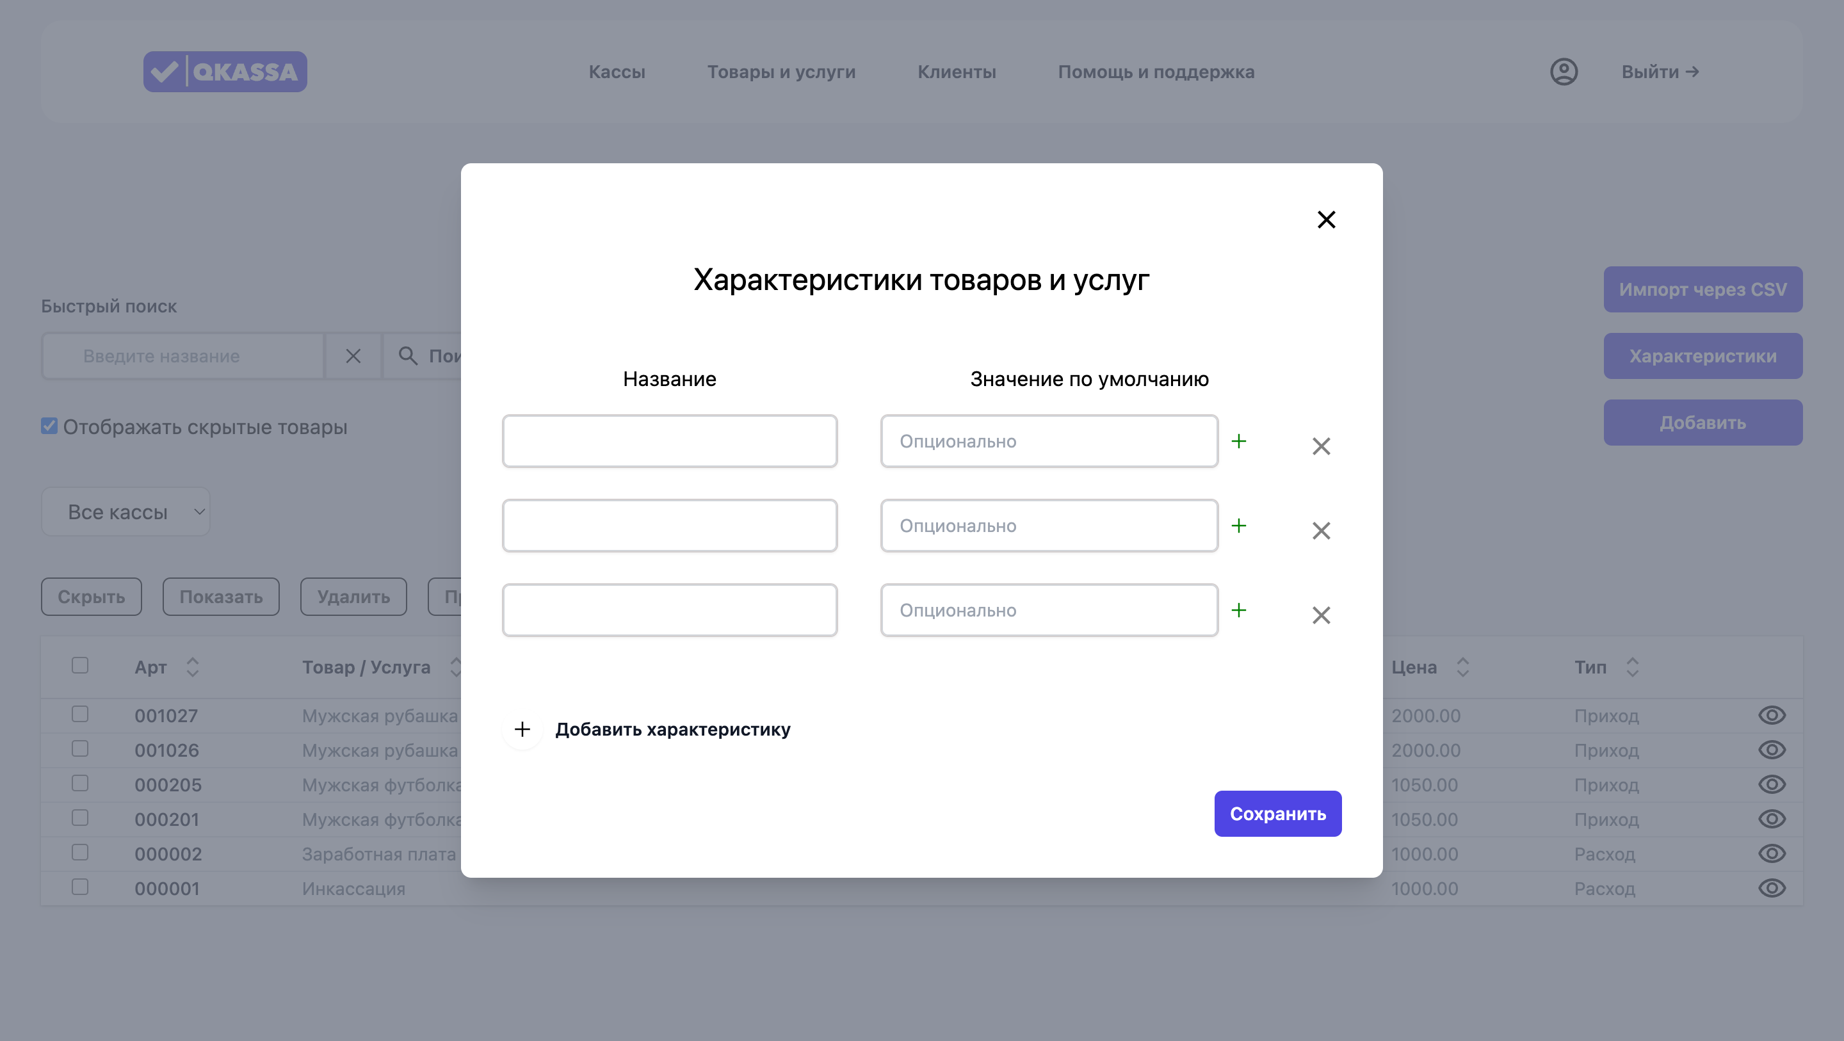
Task: Check the row 001027 checkbox
Action: (80, 714)
